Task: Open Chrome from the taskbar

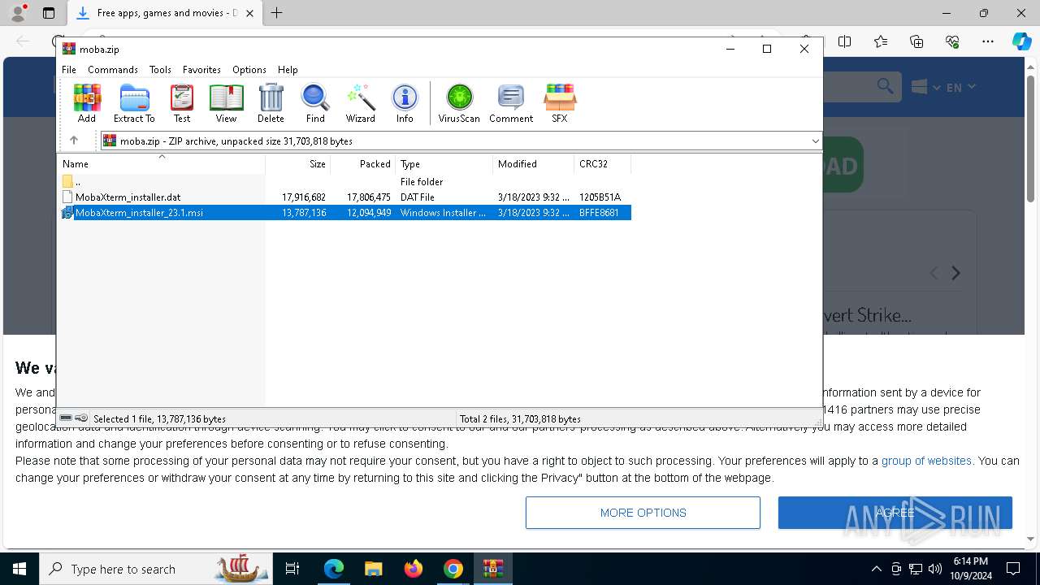Action: [x=453, y=569]
